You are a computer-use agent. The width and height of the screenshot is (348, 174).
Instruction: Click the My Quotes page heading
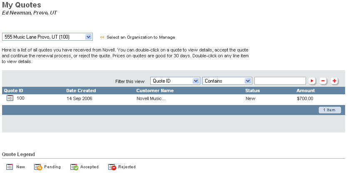(22, 5)
